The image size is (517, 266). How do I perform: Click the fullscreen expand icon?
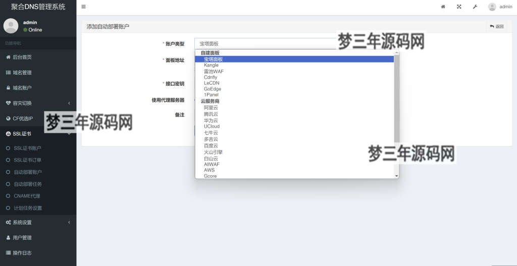coord(459,7)
